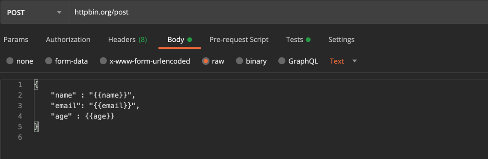Choose the form-data radio button
Viewport: 488px width, 159px height.
click(x=48, y=61)
